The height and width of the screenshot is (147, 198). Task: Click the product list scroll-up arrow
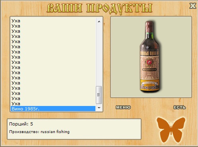point(99,22)
